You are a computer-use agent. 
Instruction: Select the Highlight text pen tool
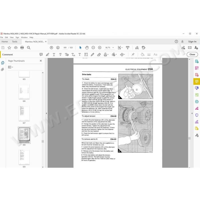coord(47,55)
